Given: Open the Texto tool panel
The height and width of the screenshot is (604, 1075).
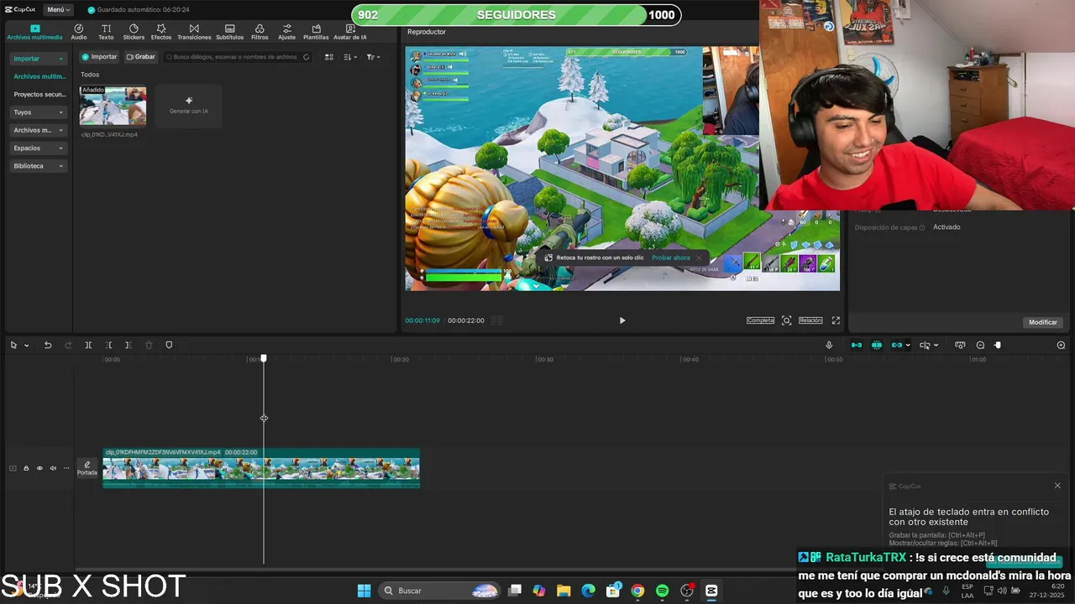Looking at the screenshot, I should (106, 32).
